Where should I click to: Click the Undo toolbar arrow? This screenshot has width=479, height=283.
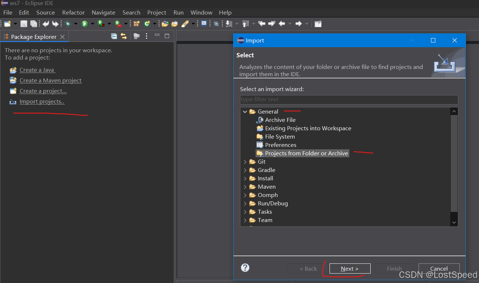46,24
